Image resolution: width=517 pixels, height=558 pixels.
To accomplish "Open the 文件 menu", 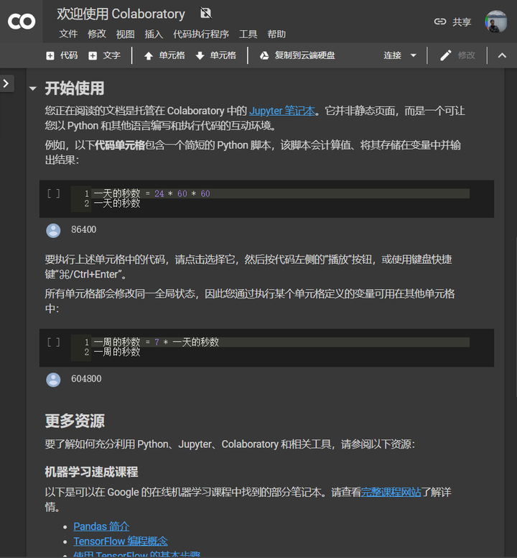I will coord(68,35).
